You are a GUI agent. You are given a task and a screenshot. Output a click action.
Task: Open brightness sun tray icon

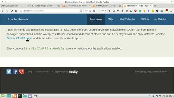point(167,96)
